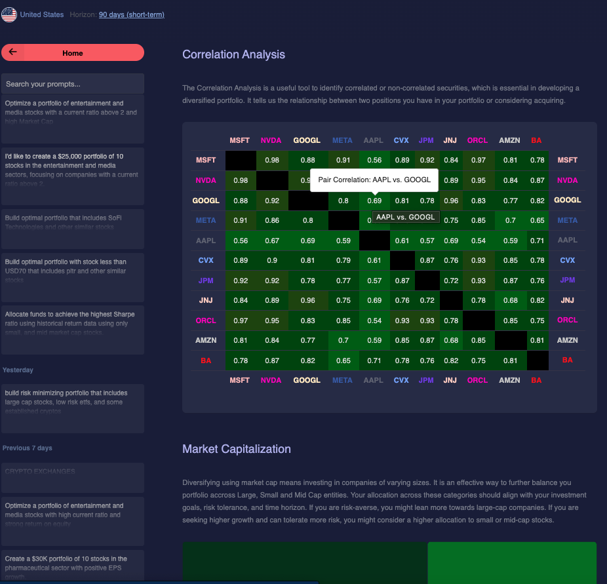Click the JNJ column label at bottom
Image resolution: width=607 pixels, height=584 pixels.
click(450, 380)
